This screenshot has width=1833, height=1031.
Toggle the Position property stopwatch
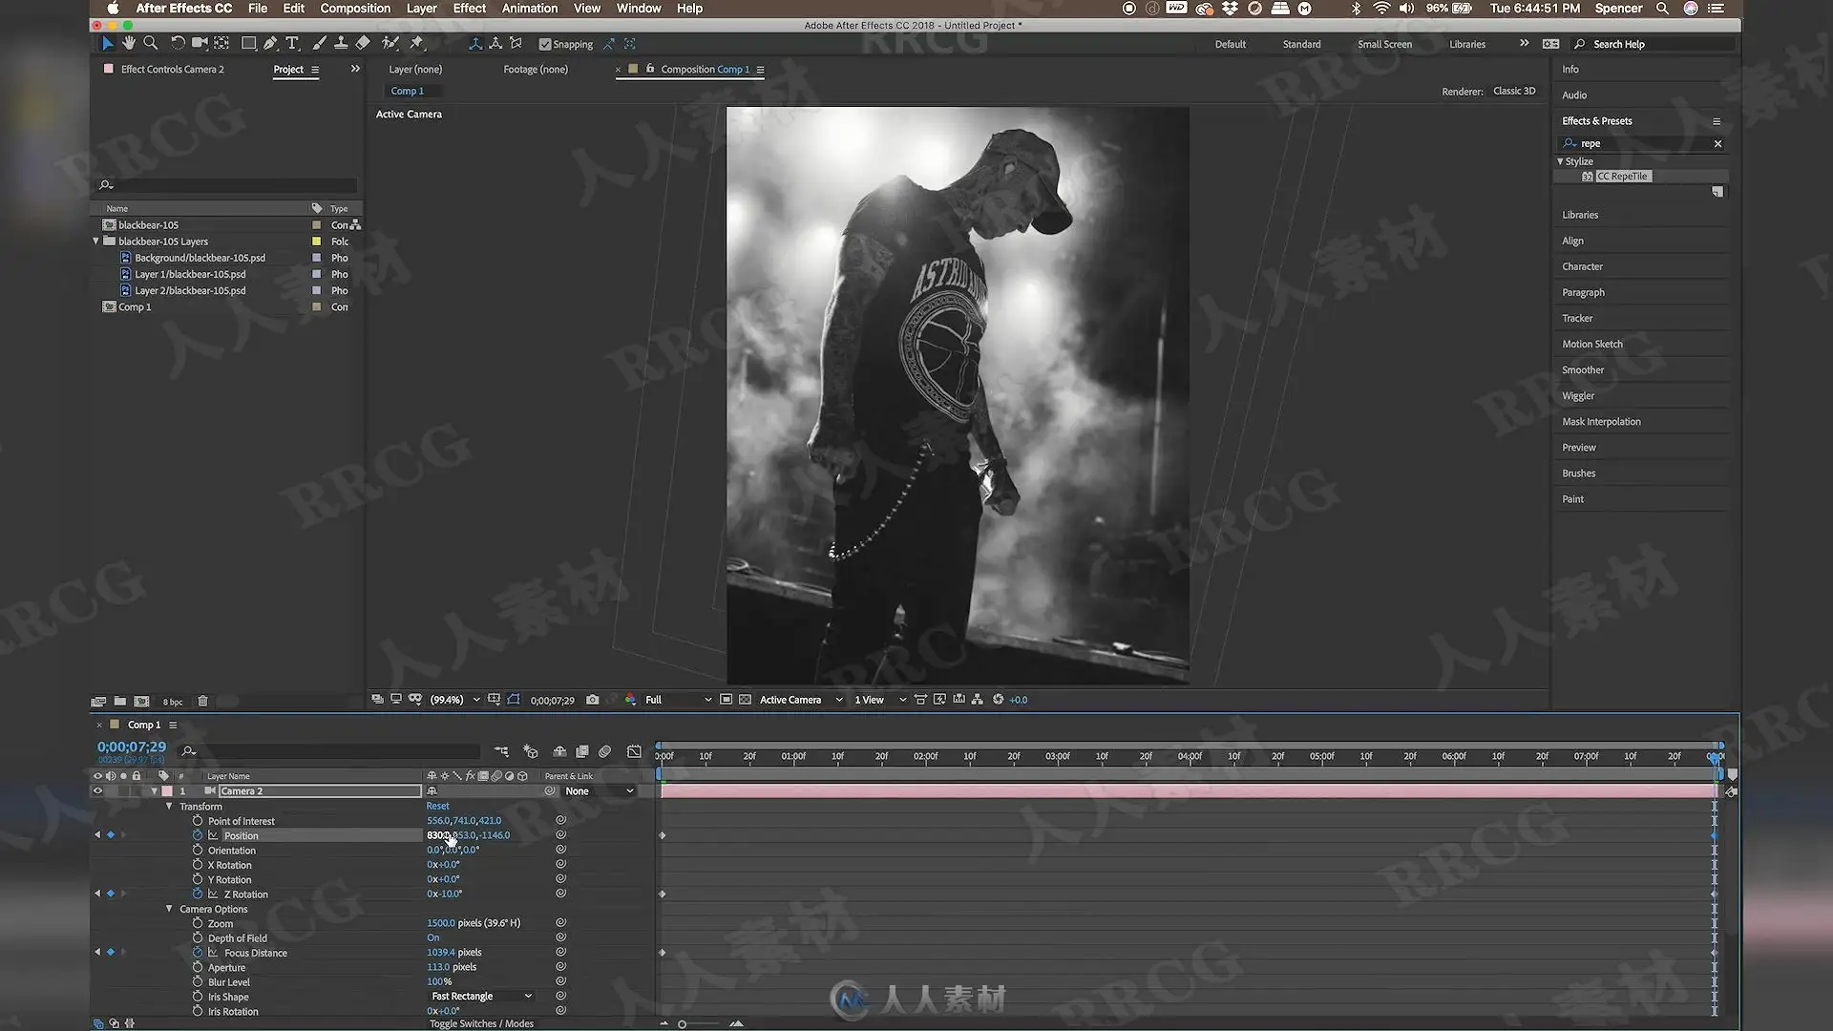pos(198,835)
